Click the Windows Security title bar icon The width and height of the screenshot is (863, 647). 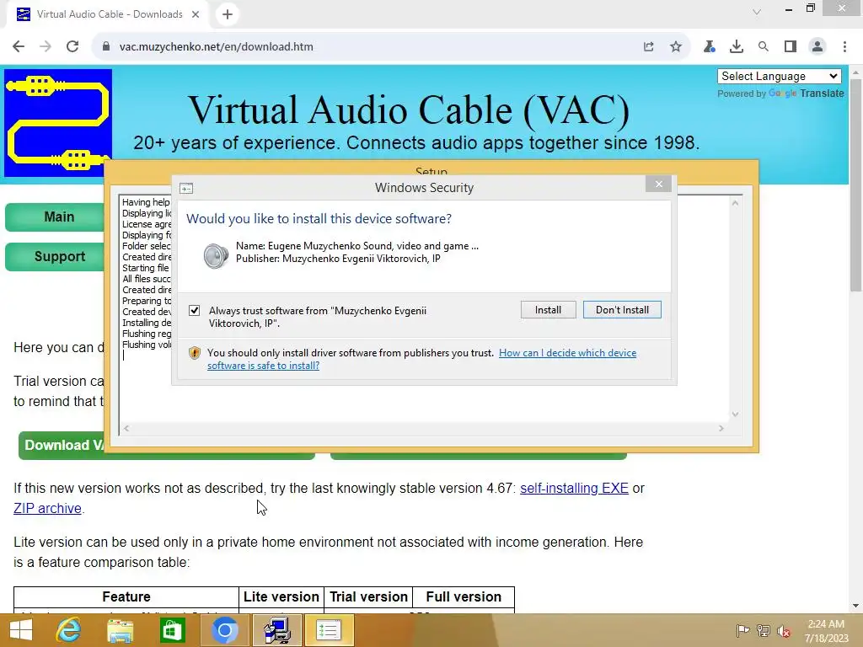point(186,188)
